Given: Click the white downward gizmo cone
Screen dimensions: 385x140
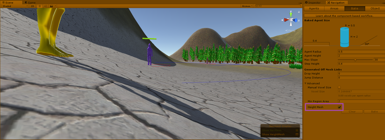Looking at the screenshot, I should [x=291, y=24].
